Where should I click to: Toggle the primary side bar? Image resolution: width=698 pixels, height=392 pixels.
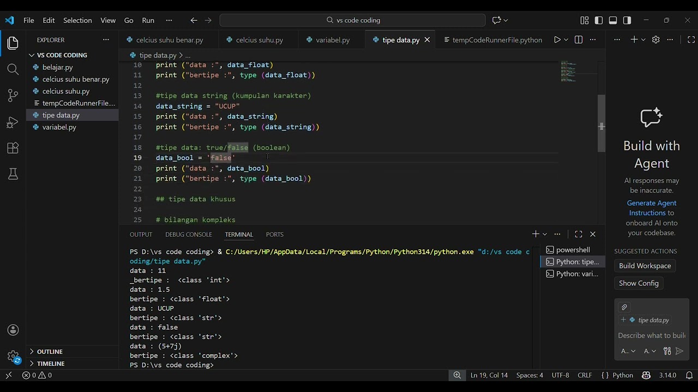599,20
